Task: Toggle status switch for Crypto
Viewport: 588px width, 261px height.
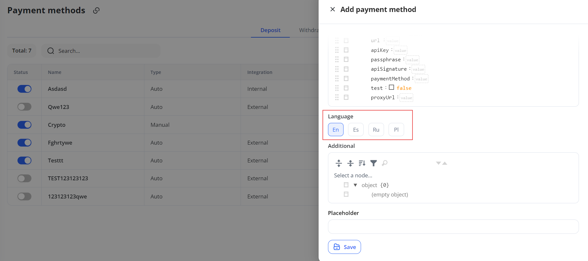Action: pos(24,125)
